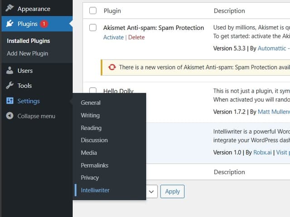The width and height of the screenshot is (290, 217).
Task: Select Media in Settings submenu
Action: pos(89,153)
